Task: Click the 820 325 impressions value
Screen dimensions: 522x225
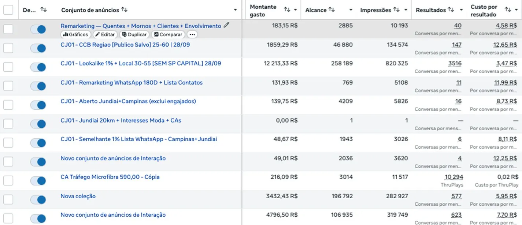Action: click(x=397, y=63)
